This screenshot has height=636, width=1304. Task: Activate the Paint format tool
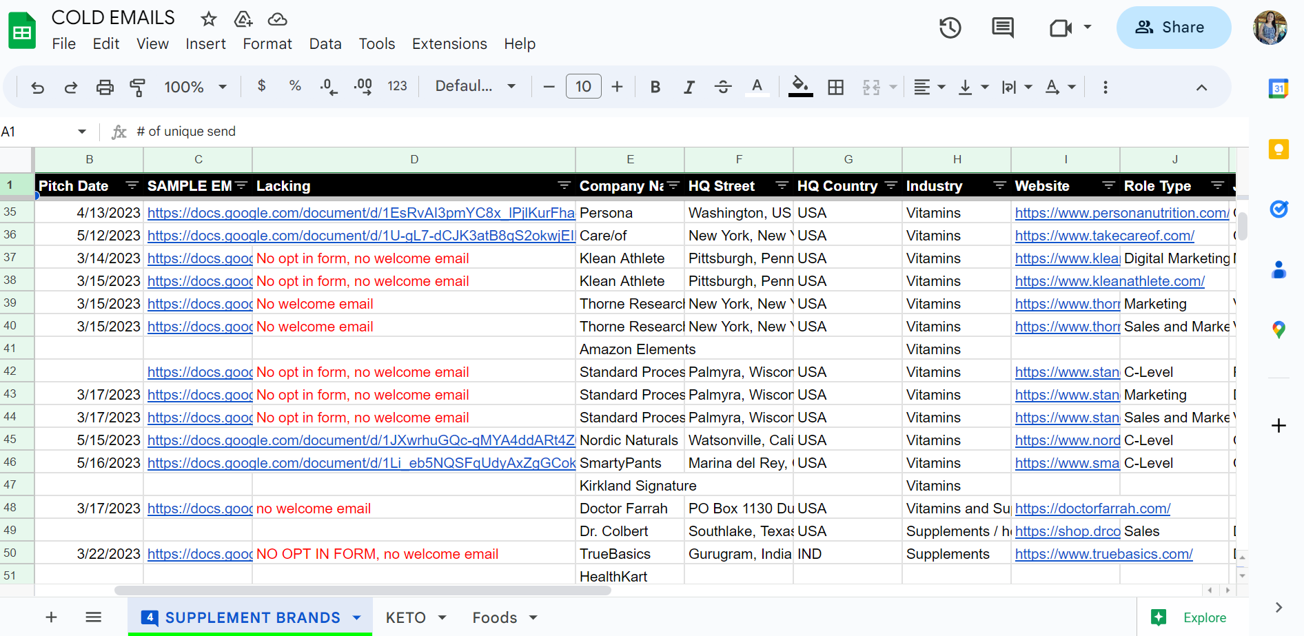[x=138, y=88]
